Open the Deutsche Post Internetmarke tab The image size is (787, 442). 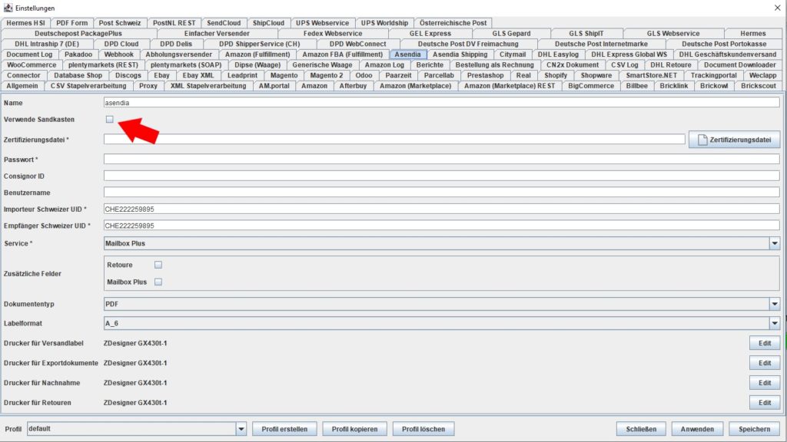(601, 44)
